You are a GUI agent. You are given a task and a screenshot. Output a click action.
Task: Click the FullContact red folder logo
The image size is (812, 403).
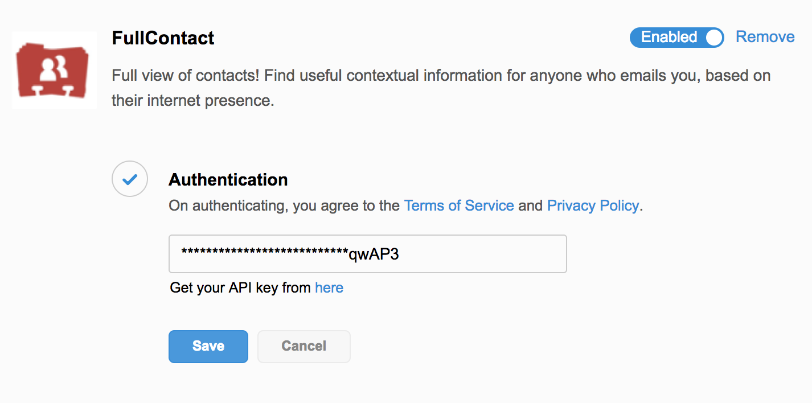[54, 70]
